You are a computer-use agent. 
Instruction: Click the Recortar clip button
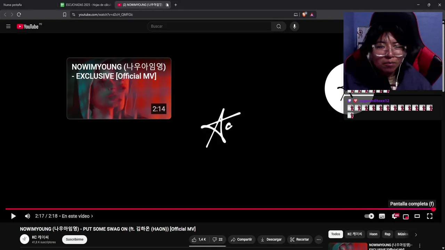point(299,240)
